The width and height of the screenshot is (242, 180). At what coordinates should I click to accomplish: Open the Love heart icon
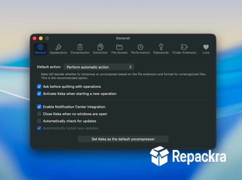(x=206, y=47)
